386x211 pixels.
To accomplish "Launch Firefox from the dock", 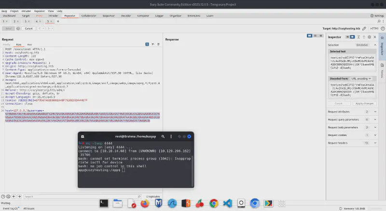I will [x=144, y=204].
